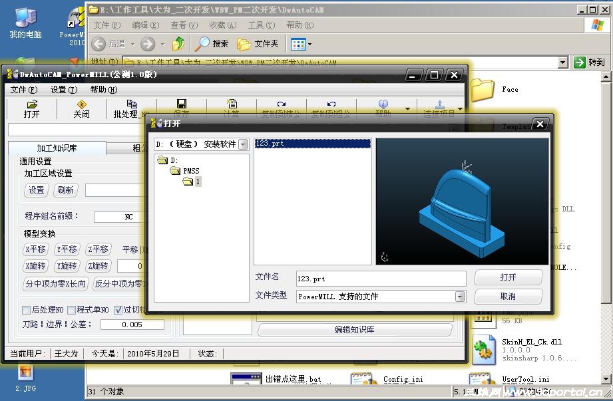Toggle 过切检查 checkbox
Viewport: 613px width, 401px height.
(x=118, y=310)
